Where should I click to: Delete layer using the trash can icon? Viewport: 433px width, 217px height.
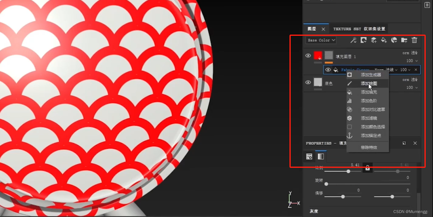pos(414,40)
